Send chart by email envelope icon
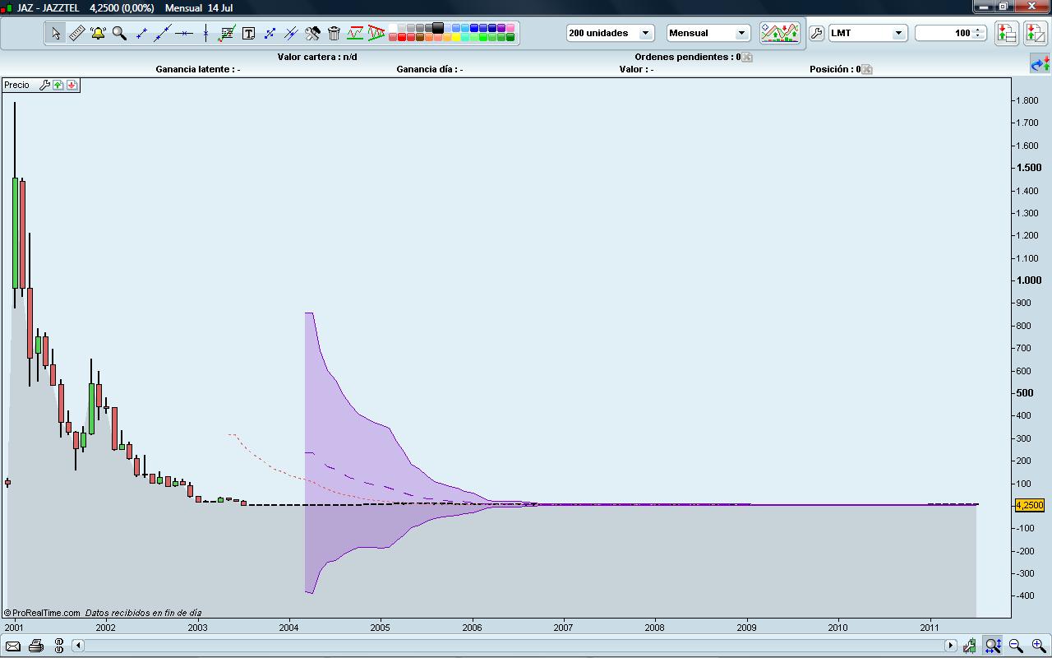The image size is (1052, 658). tap(13, 646)
